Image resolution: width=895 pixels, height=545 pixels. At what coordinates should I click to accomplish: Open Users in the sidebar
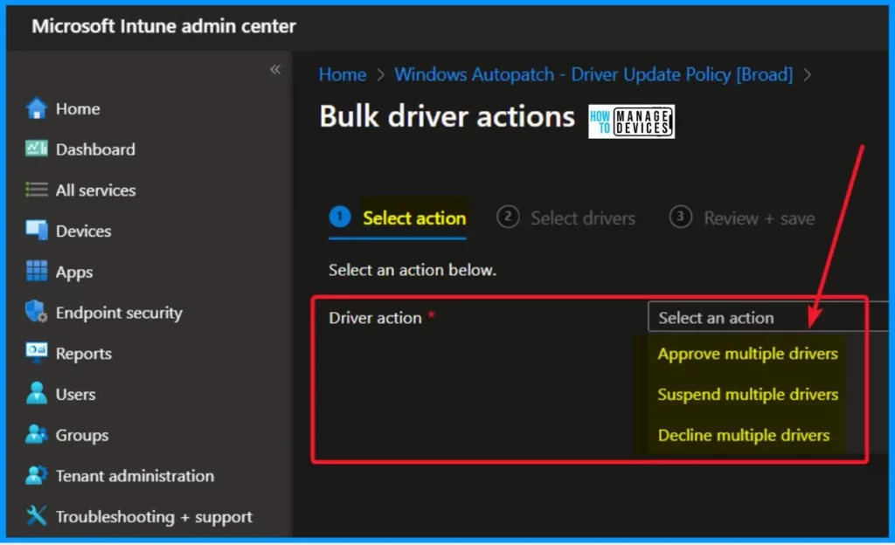point(75,394)
